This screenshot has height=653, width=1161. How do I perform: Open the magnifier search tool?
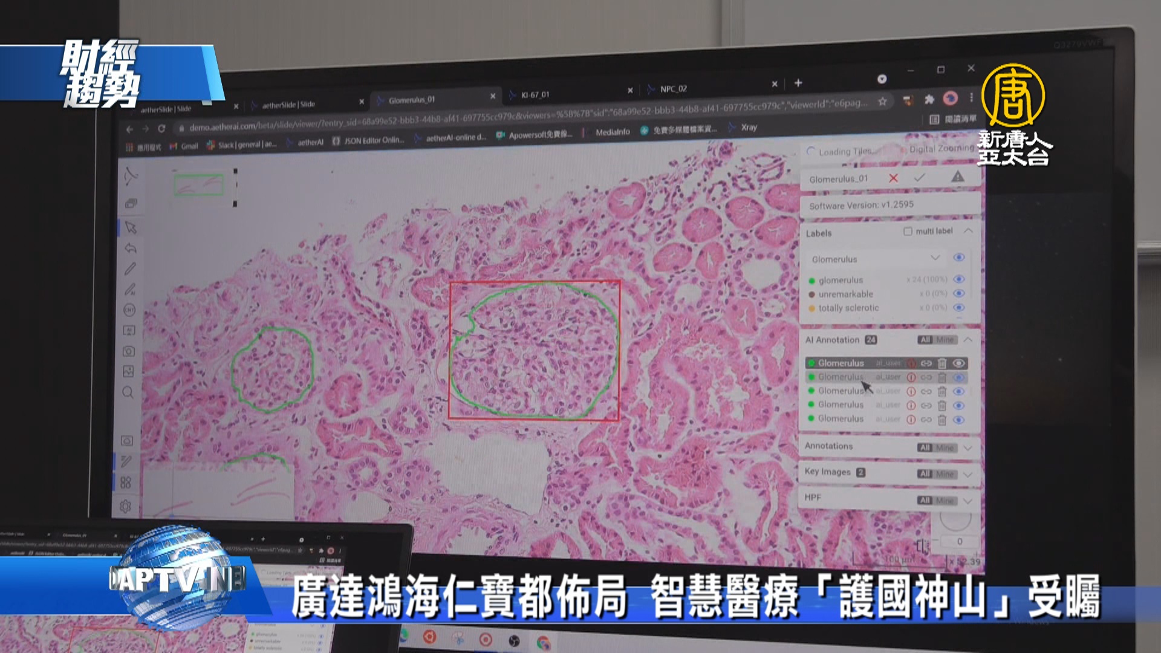click(128, 392)
